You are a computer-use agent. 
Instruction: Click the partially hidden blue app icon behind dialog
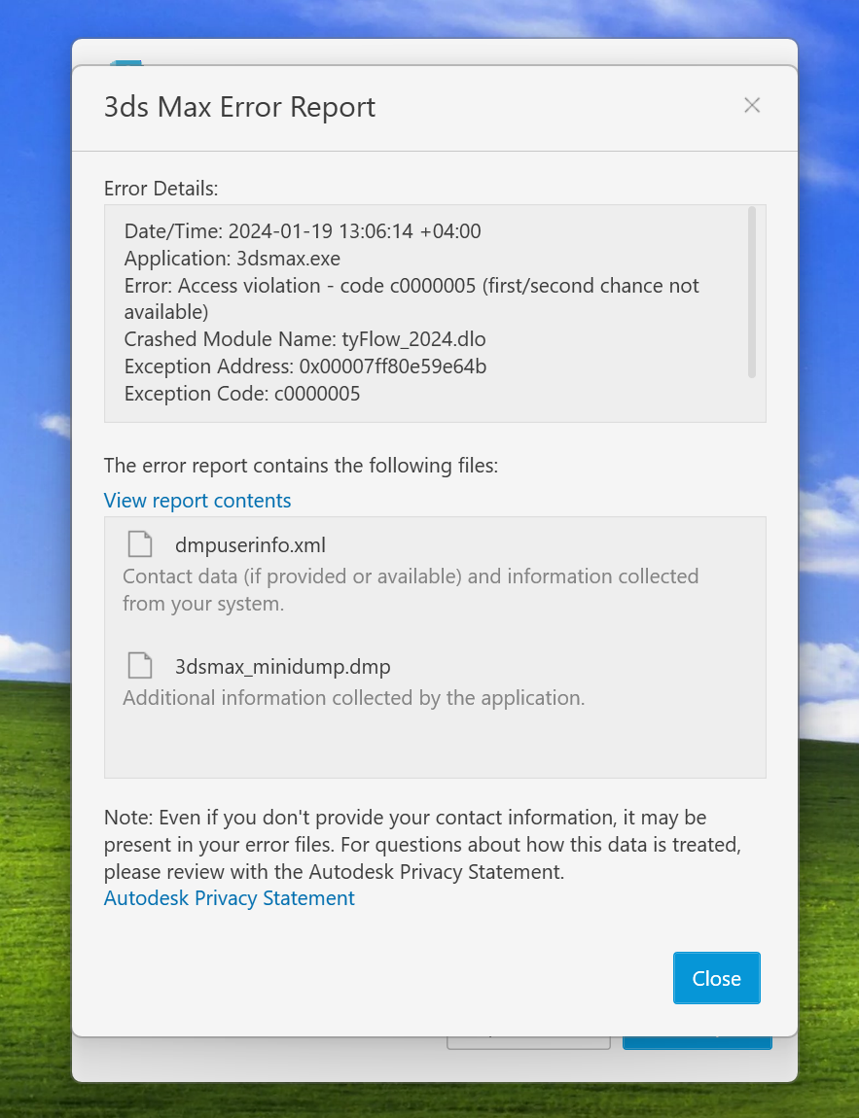pos(126,62)
